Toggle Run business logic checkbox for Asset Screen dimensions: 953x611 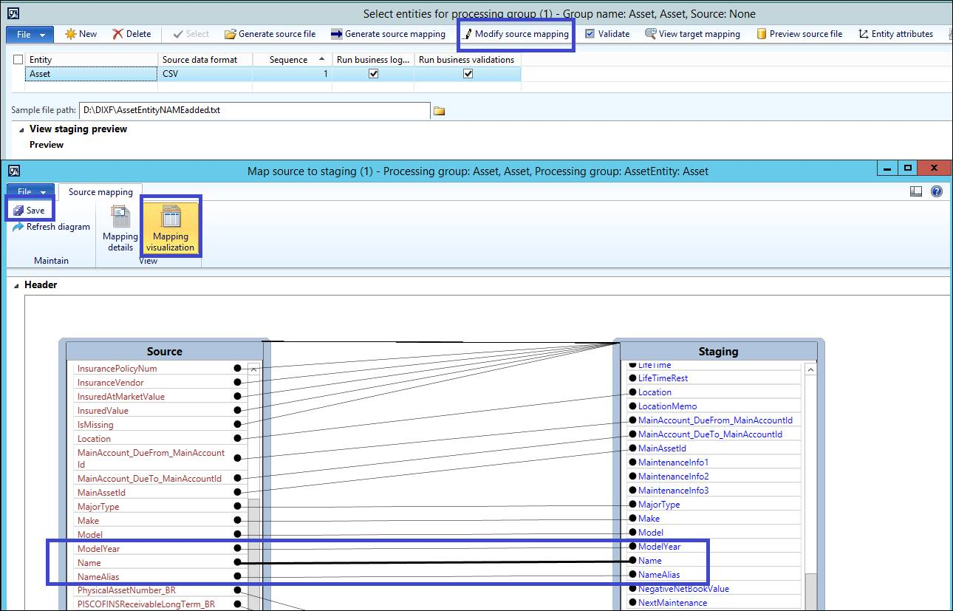[373, 74]
